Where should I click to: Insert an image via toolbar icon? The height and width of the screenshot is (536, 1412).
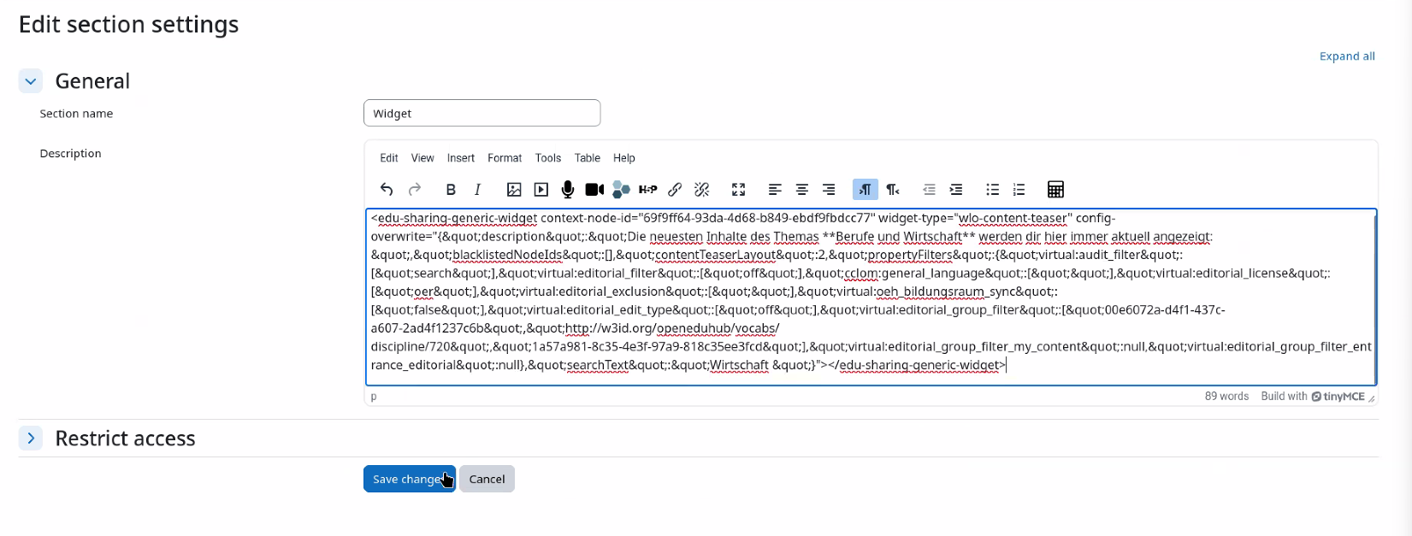click(x=514, y=190)
